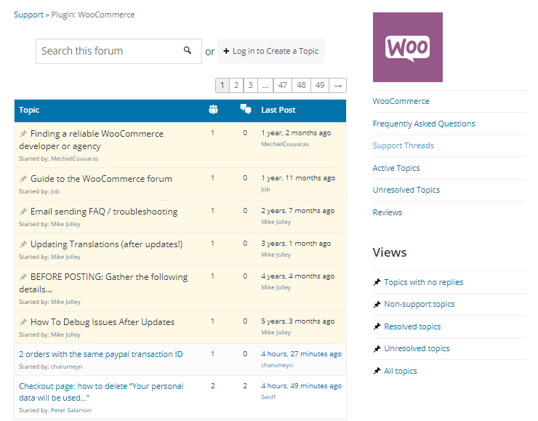Open Senff last poster link
Viewport: 538px width, 421px height.
268,397
